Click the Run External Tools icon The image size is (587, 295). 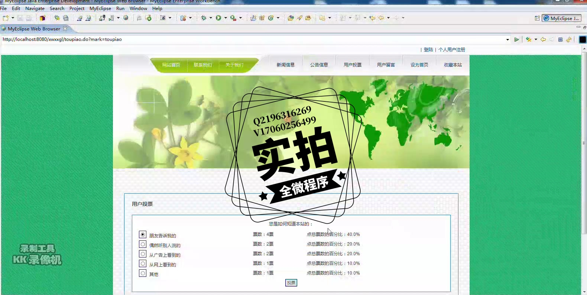coord(233,18)
